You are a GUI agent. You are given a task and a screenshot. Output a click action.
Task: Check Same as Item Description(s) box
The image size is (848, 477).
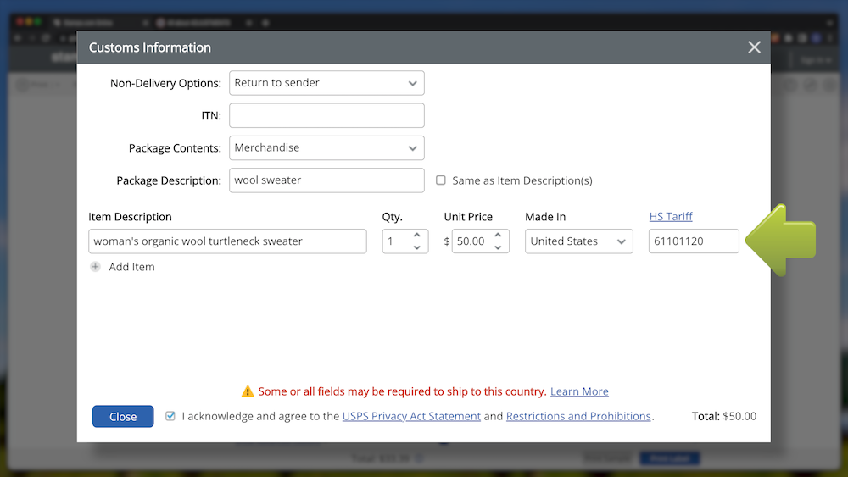pyautogui.click(x=441, y=180)
